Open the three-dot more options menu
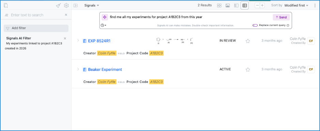Screen dimensions: 320x131 tap(315, 5)
